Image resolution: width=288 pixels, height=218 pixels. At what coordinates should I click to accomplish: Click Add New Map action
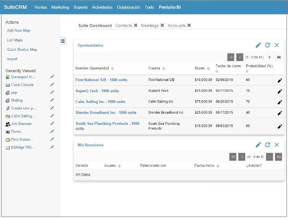(19, 30)
